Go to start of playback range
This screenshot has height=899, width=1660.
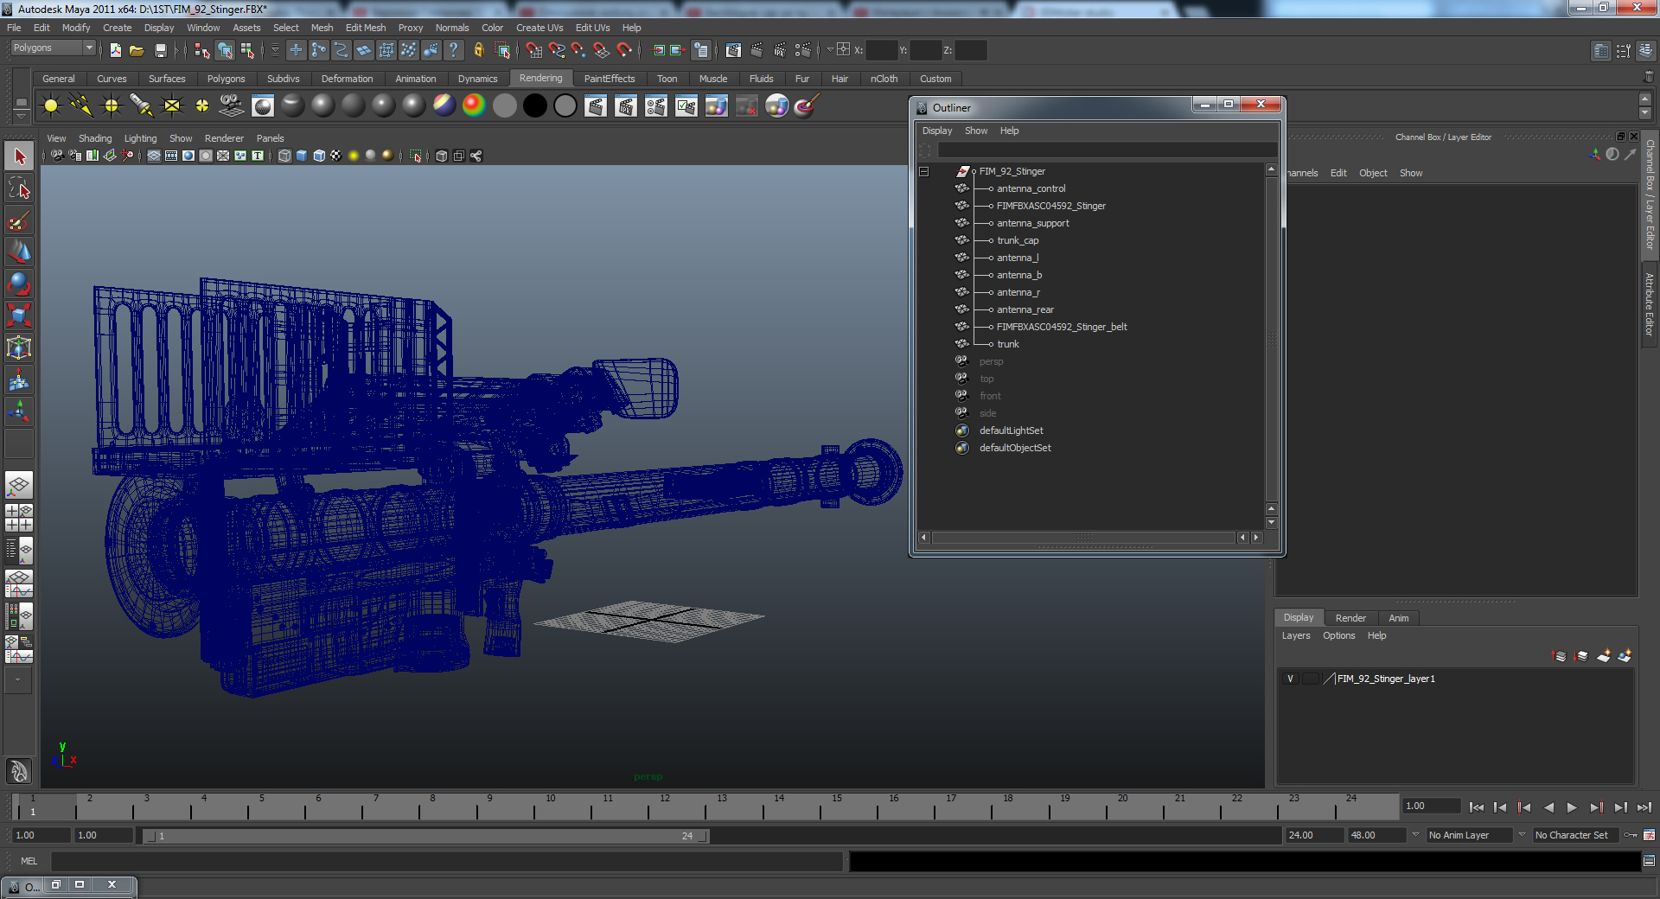click(1476, 807)
